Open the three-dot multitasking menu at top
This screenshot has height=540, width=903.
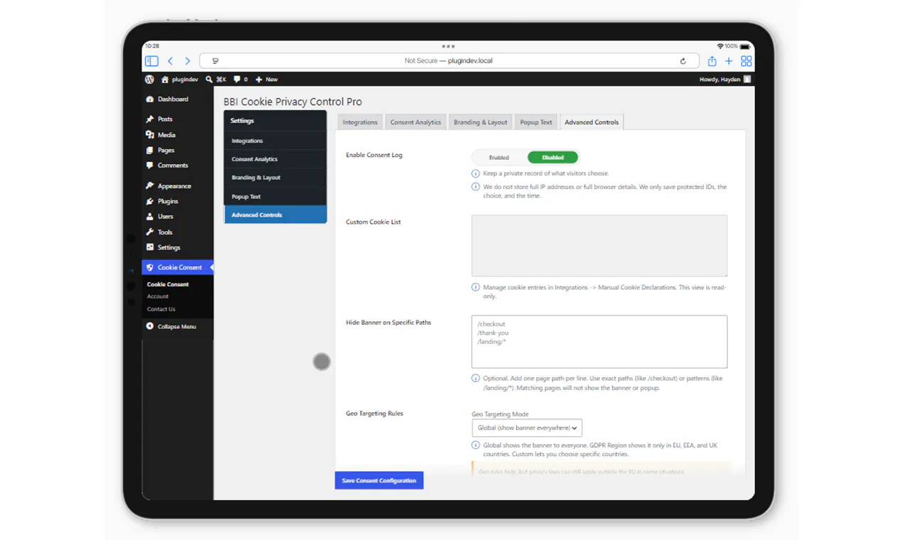448,46
